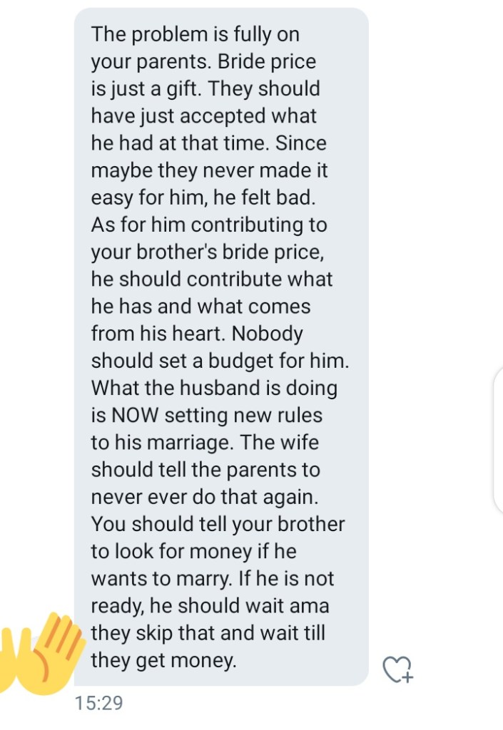This screenshot has width=503, height=730.
Task: Click the line "You should tell your brother"
Action: (218, 524)
